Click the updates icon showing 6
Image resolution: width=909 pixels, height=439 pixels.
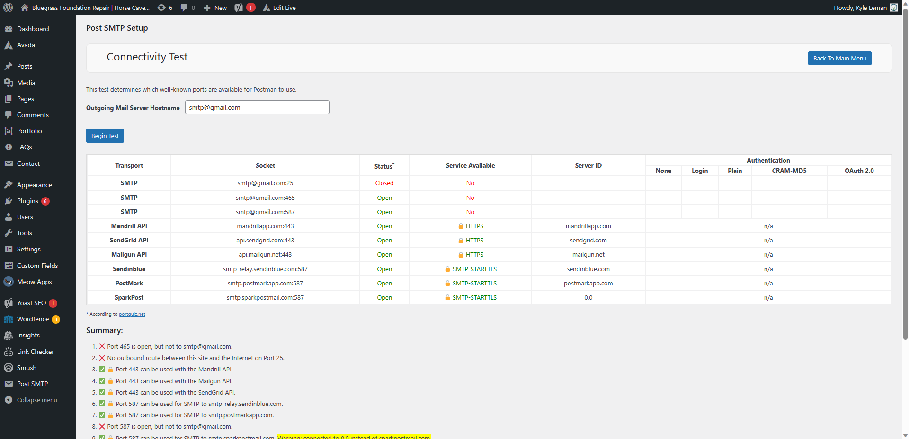pyautogui.click(x=161, y=8)
